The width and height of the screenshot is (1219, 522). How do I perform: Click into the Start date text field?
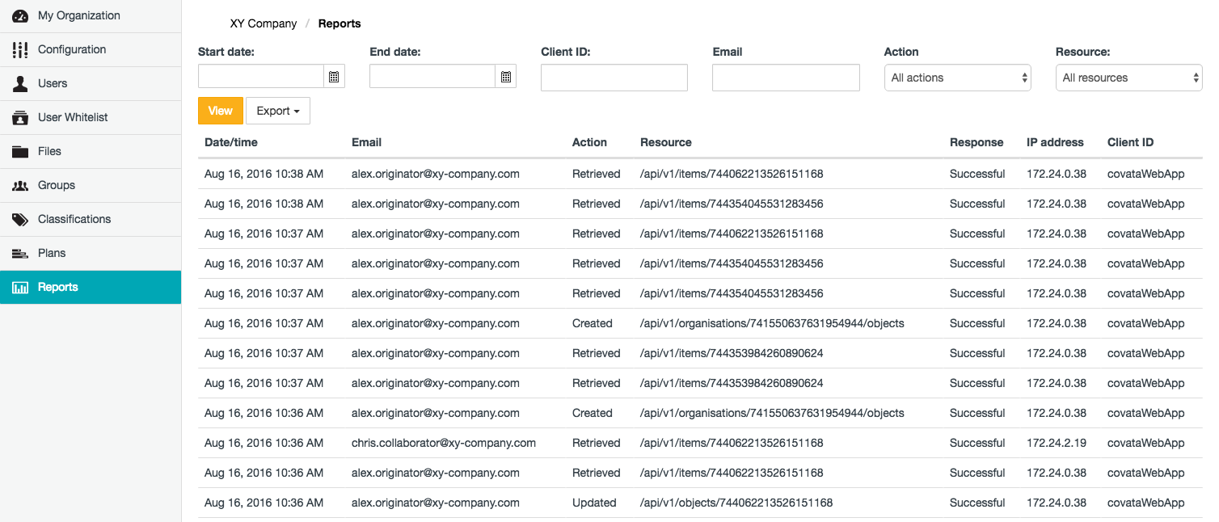click(x=261, y=77)
